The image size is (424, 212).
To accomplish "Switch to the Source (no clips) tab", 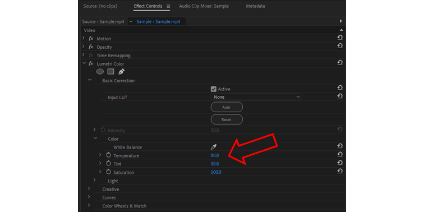I will click(100, 6).
